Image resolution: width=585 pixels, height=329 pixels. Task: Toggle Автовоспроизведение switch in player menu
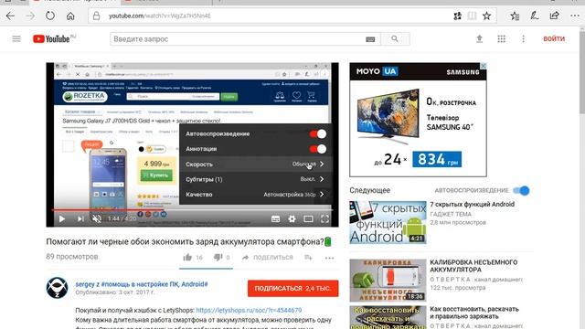pyautogui.click(x=317, y=134)
